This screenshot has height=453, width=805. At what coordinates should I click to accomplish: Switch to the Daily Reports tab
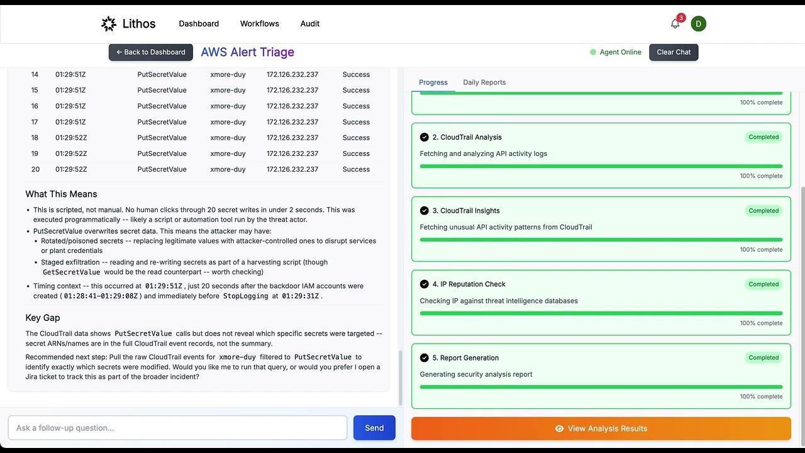484,82
